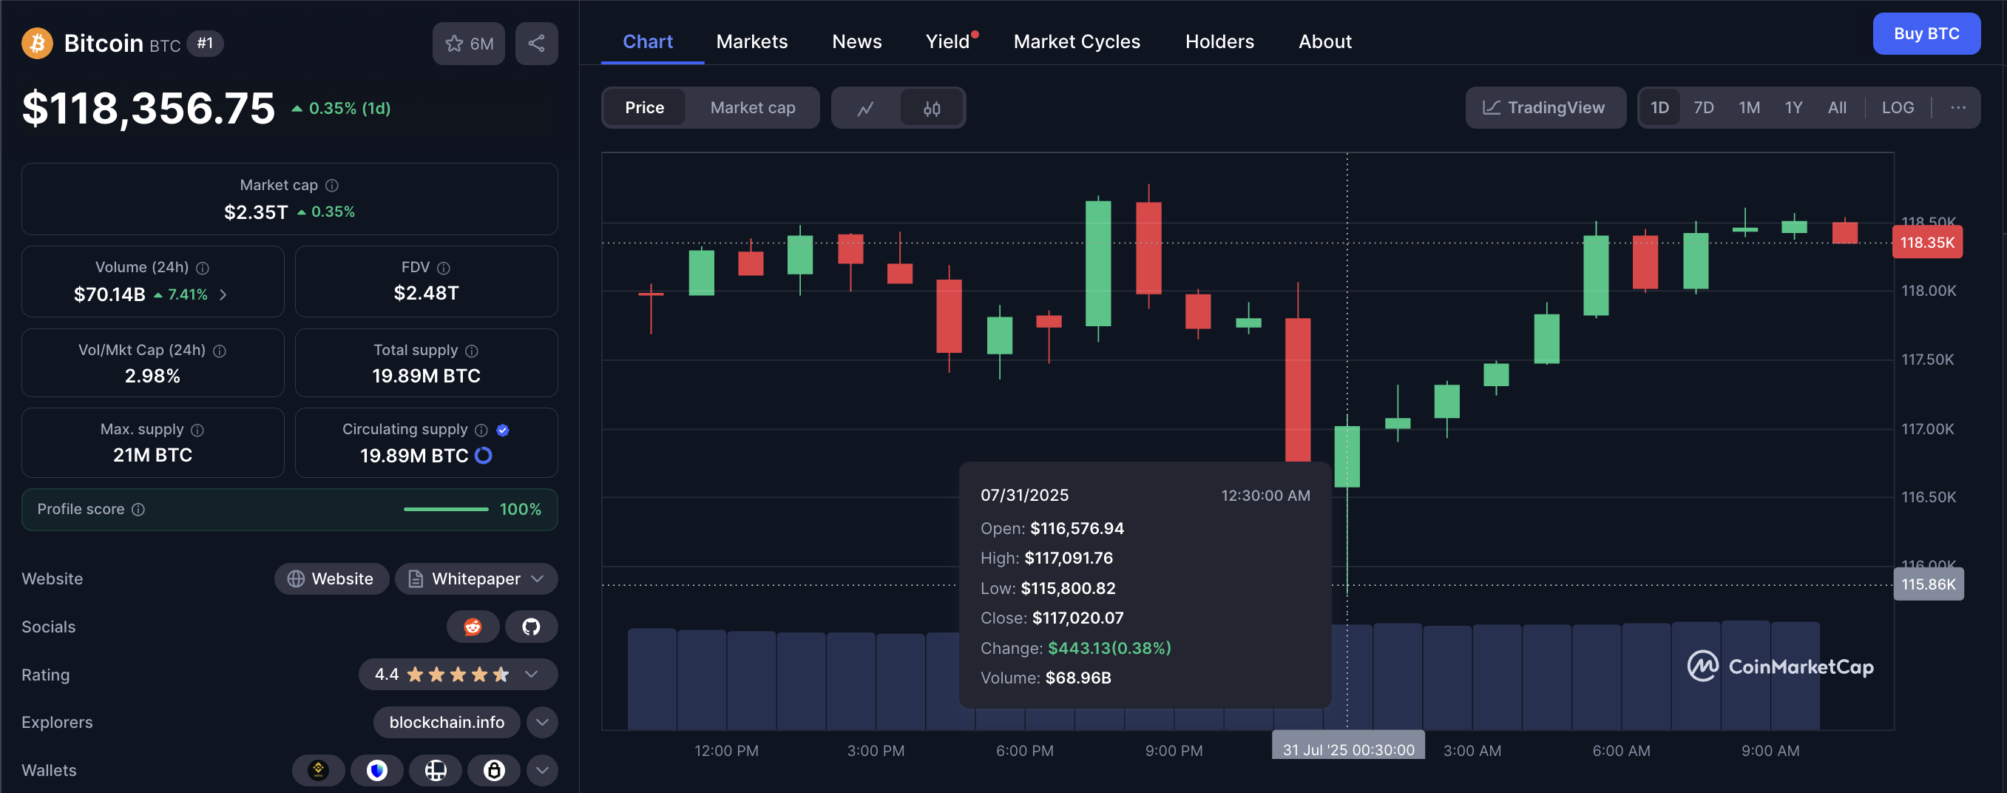Open the Yield tab
2007x793 pixels.
tap(947, 41)
